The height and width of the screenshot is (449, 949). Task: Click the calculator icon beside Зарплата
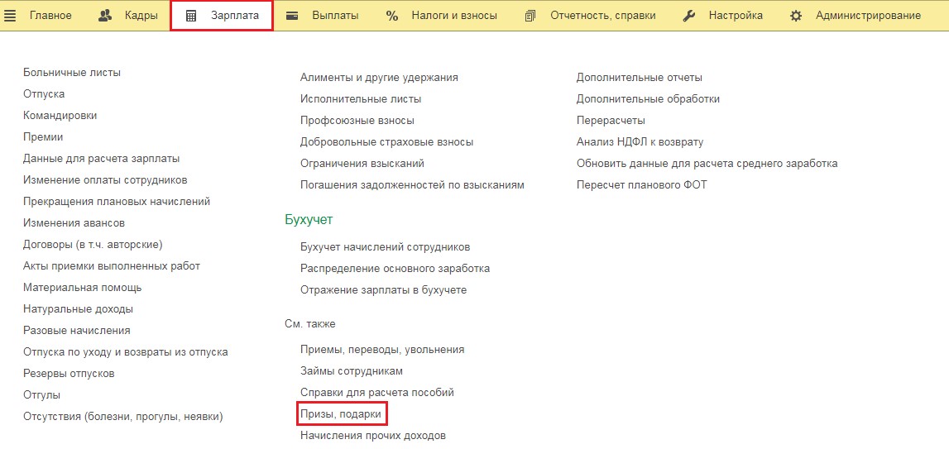(191, 17)
